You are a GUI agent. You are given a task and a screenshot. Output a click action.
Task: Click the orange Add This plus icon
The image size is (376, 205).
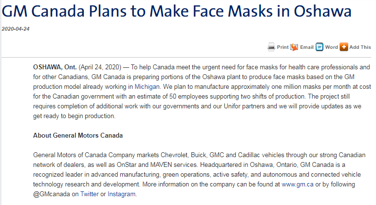tap(344, 47)
